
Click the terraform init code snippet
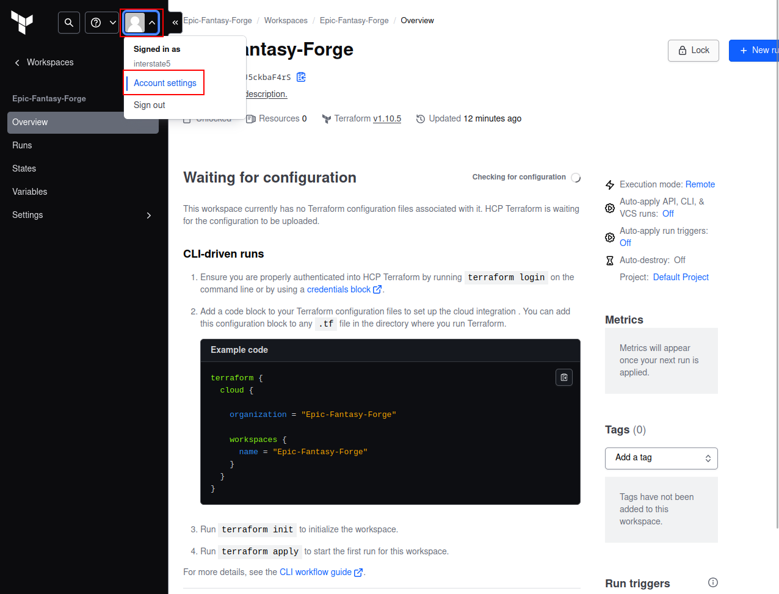point(257,529)
